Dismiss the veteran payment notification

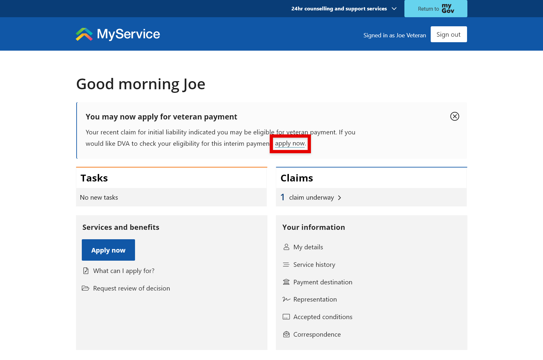tap(455, 116)
